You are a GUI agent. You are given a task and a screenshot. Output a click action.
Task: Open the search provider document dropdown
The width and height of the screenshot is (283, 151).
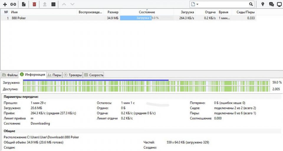(195, 4)
